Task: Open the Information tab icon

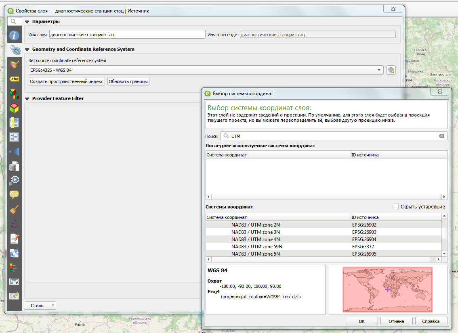Action: [15, 35]
